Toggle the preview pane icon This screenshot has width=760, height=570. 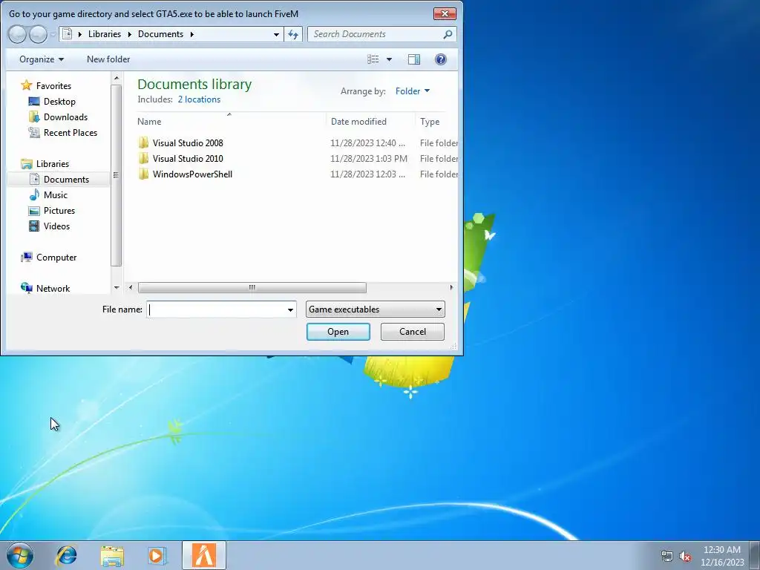[414, 59]
